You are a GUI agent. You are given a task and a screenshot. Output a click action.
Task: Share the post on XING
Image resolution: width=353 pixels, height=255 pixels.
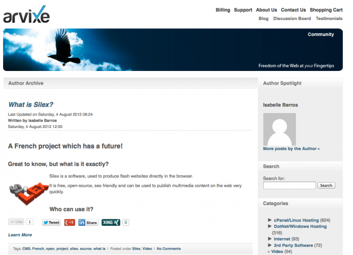(x=111, y=222)
